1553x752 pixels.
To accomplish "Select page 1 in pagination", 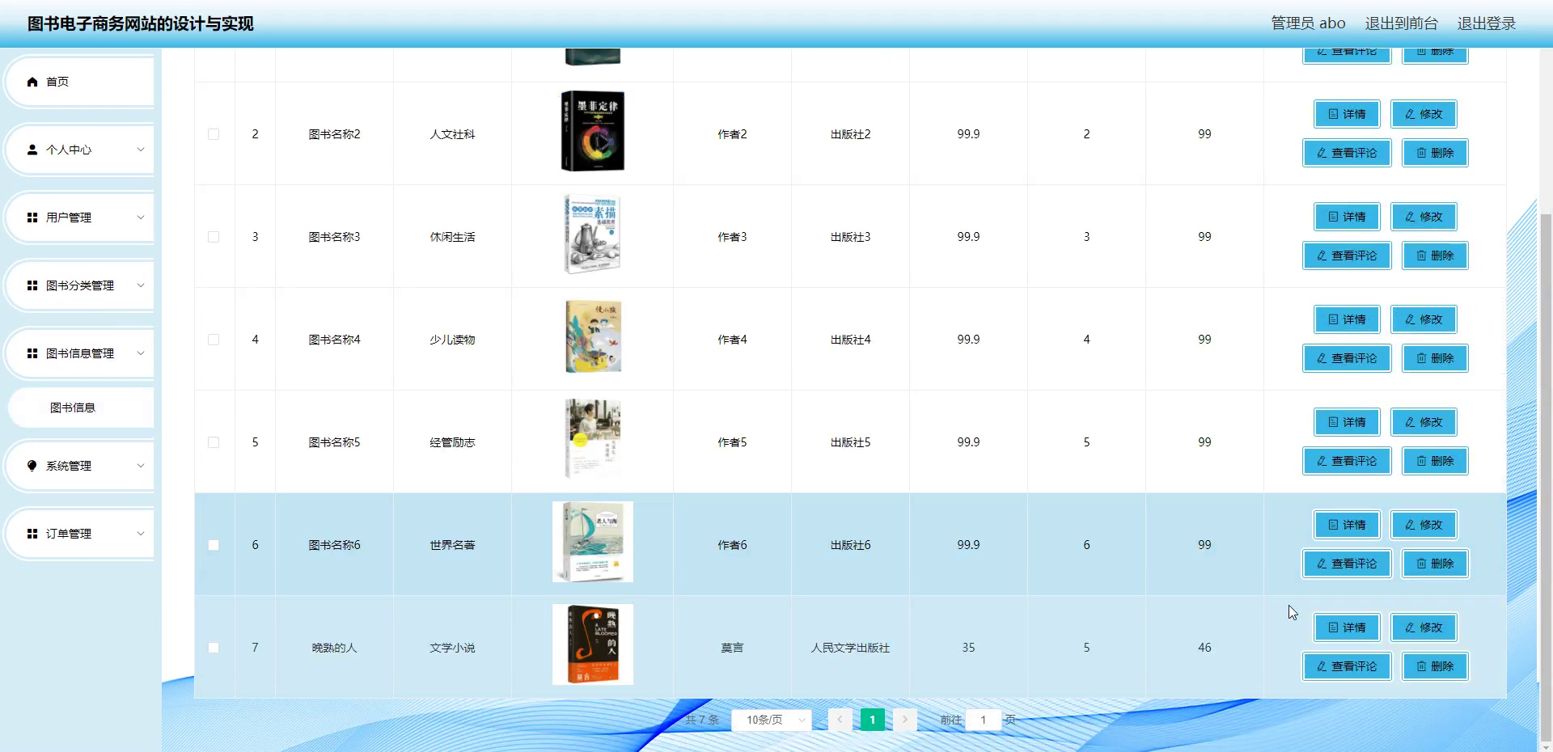I will [872, 720].
